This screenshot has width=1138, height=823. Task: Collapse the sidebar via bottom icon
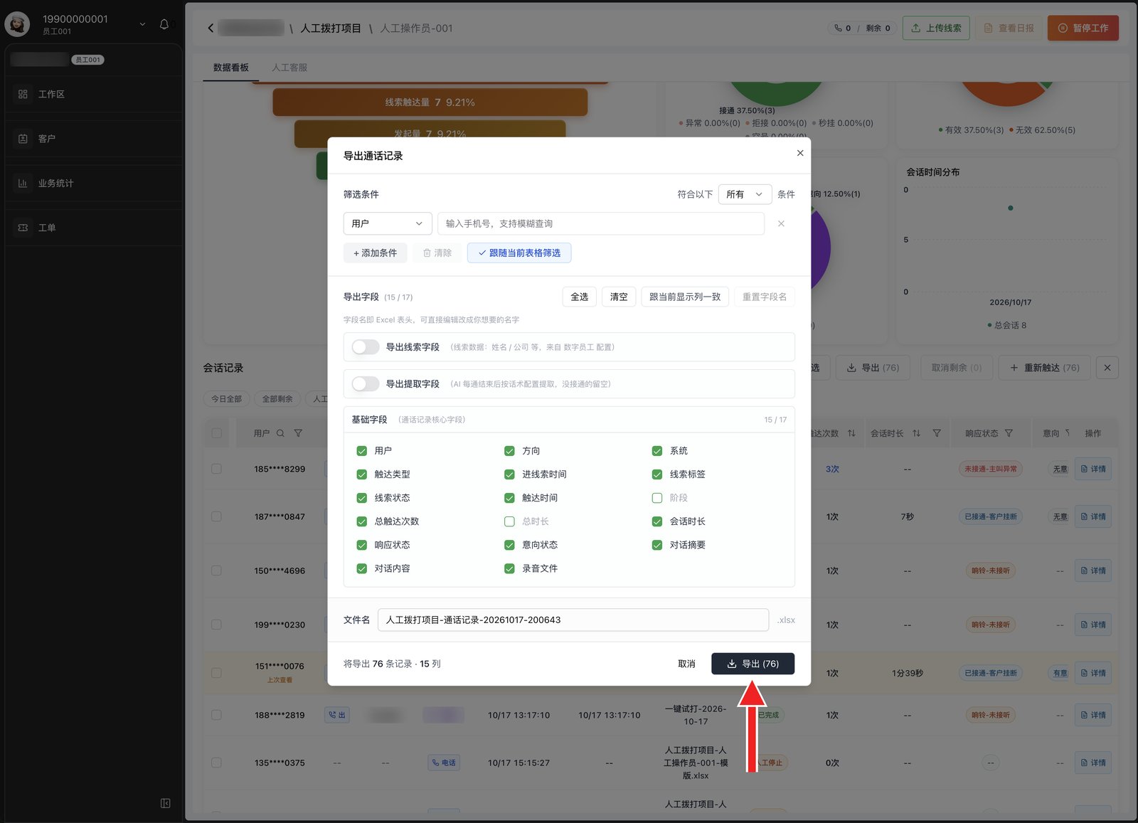coord(165,803)
